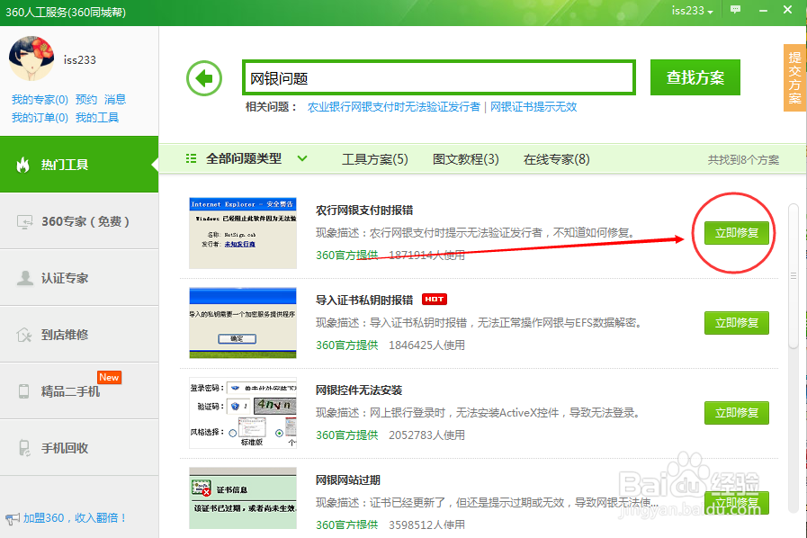Click related question 农业银行网银支付时无法验证发行者
The width and height of the screenshot is (807, 538).
click(x=394, y=107)
